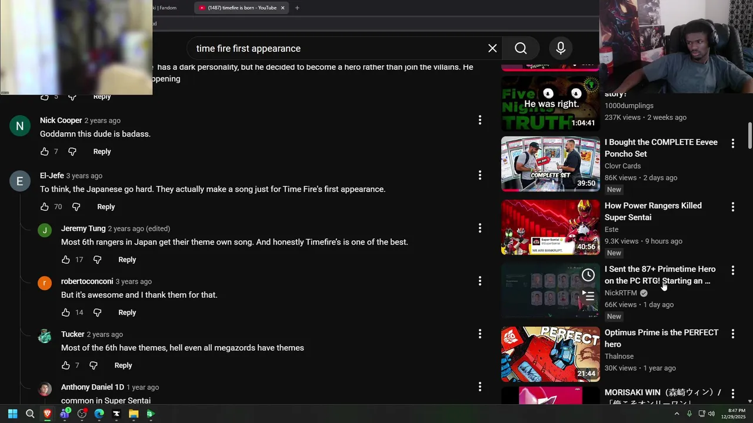Dislike El-Jefe's comment
This screenshot has height=423, width=753.
tap(76, 207)
